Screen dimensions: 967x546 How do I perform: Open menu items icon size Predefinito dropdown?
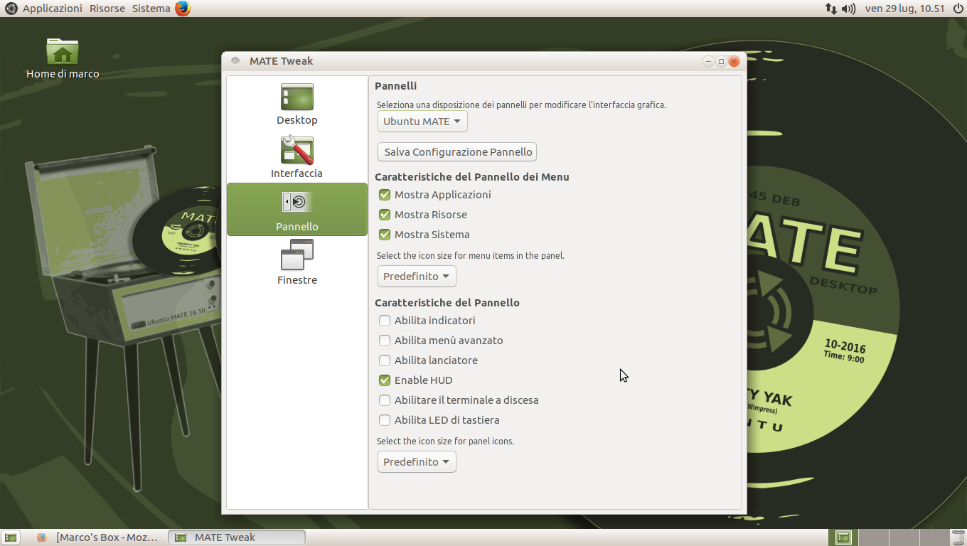(x=417, y=276)
